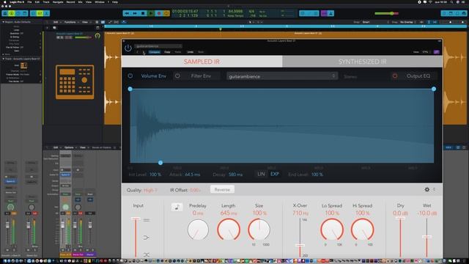Toggle the Space Designer plugin power button
The image size is (469, 264).
[x=128, y=48]
